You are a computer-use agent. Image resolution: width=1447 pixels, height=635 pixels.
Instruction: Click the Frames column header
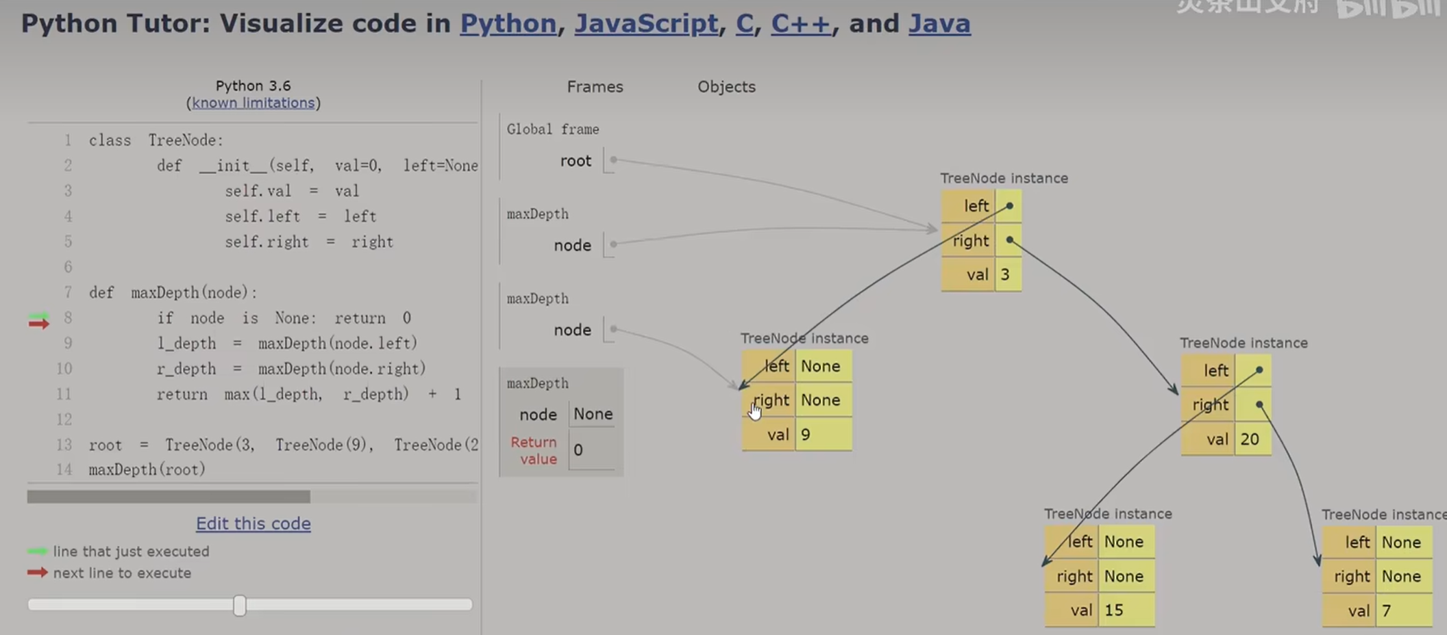[x=595, y=87]
